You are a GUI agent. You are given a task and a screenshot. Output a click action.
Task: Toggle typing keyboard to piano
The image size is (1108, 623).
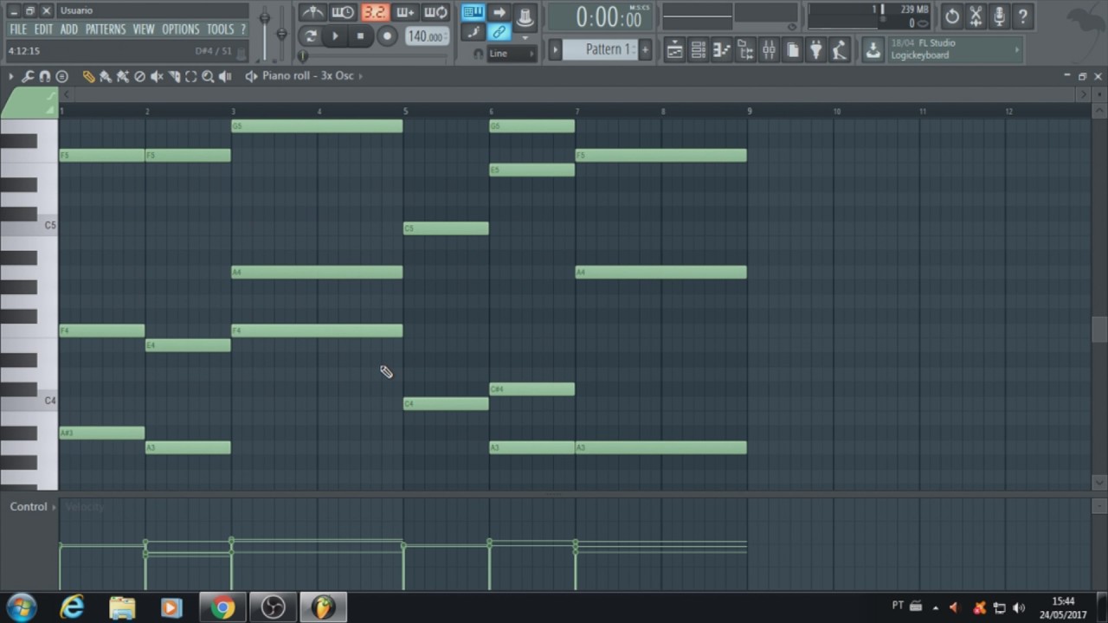[473, 12]
